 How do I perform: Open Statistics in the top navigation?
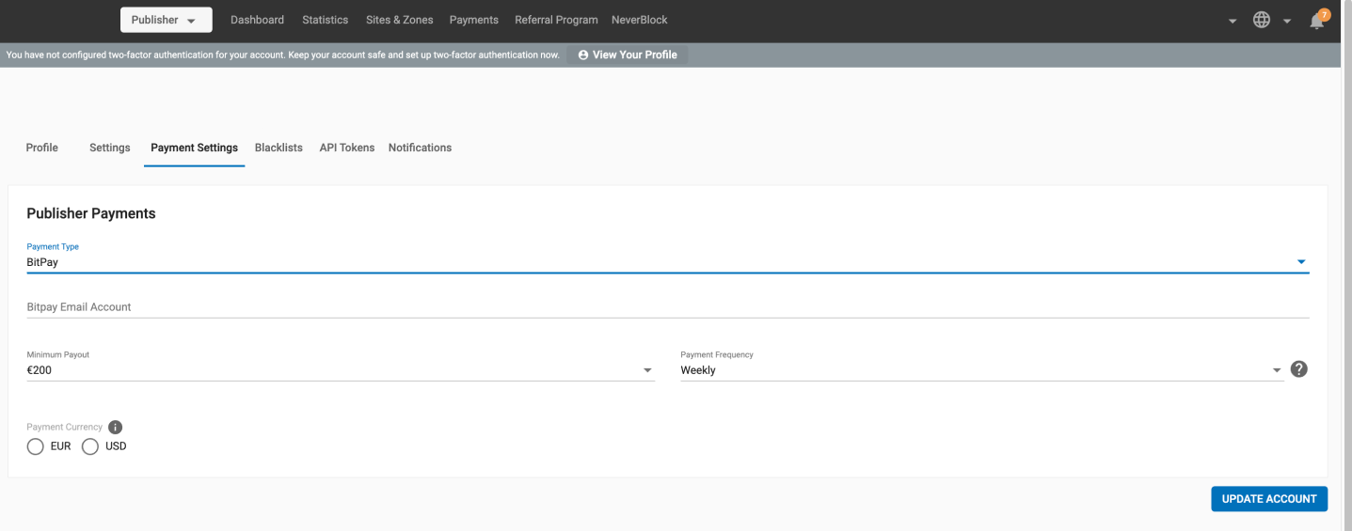coord(325,20)
